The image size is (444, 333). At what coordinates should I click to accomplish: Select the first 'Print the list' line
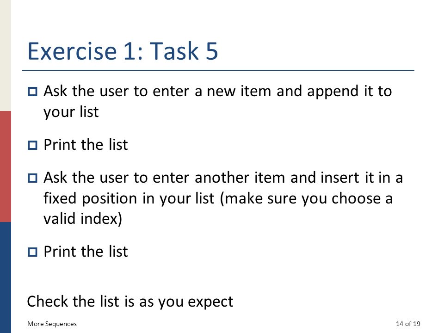[86, 145]
